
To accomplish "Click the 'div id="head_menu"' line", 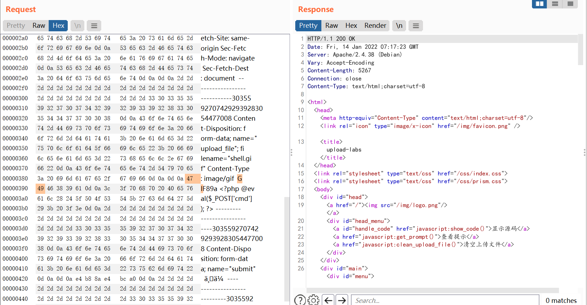I will tap(358, 221).
